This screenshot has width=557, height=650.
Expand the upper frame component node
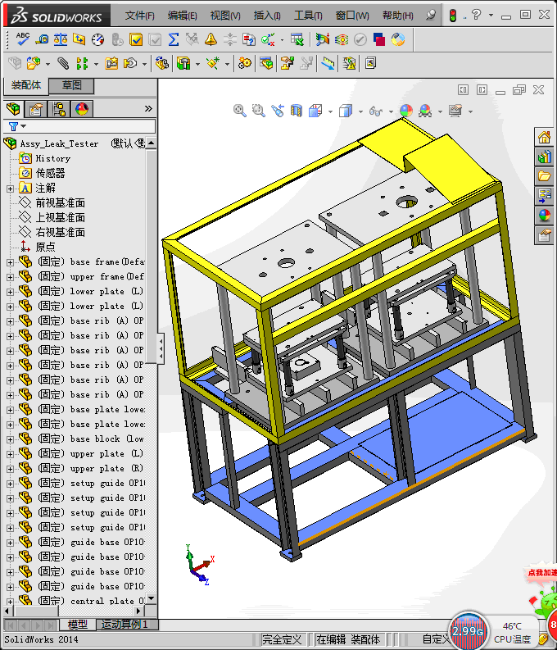(11, 277)
